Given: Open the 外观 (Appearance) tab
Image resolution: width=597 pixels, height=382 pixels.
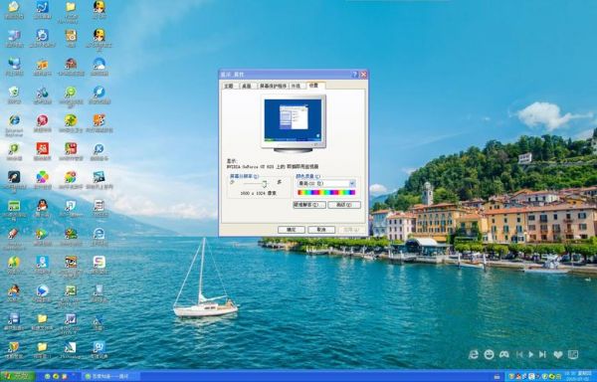Looking at the screenshot, I should [x=297, y=86].
